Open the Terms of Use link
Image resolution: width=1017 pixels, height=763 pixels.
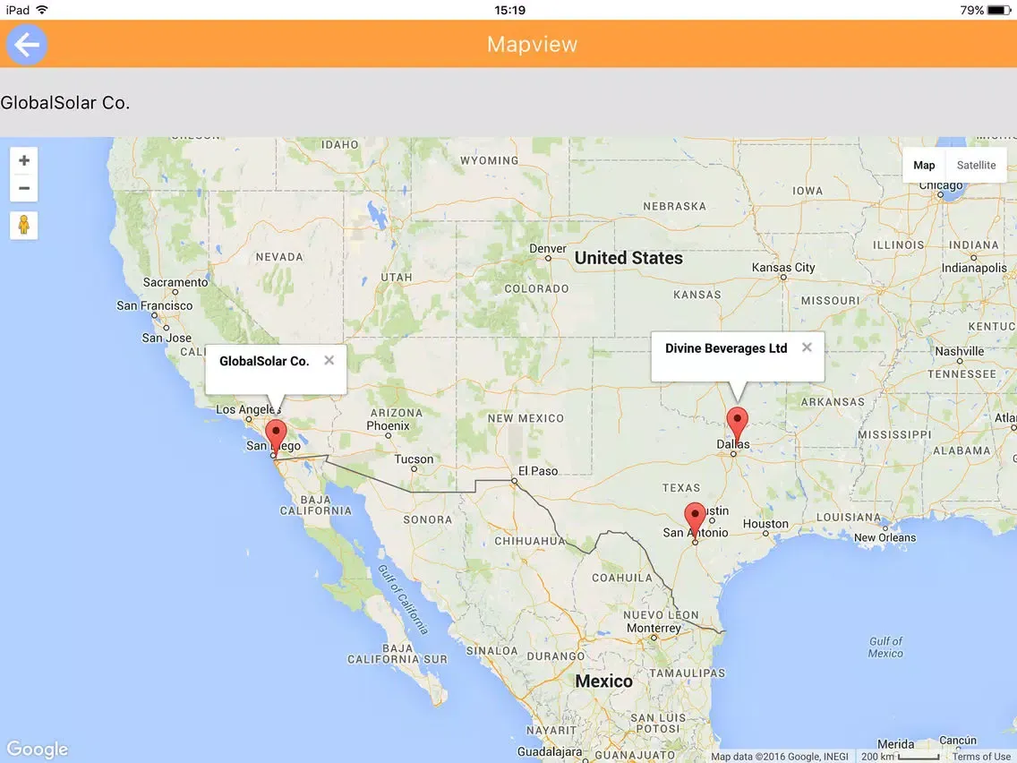pos(980,757)
